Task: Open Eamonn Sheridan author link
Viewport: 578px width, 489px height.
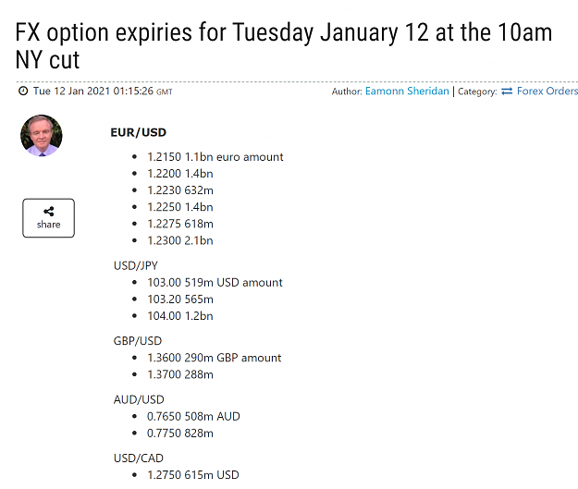Action: click(407, 91)
